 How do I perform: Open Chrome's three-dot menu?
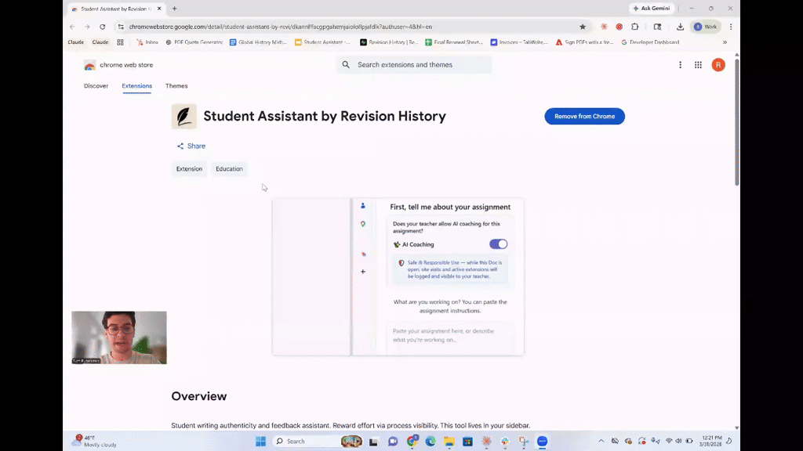tap(731, 27)
